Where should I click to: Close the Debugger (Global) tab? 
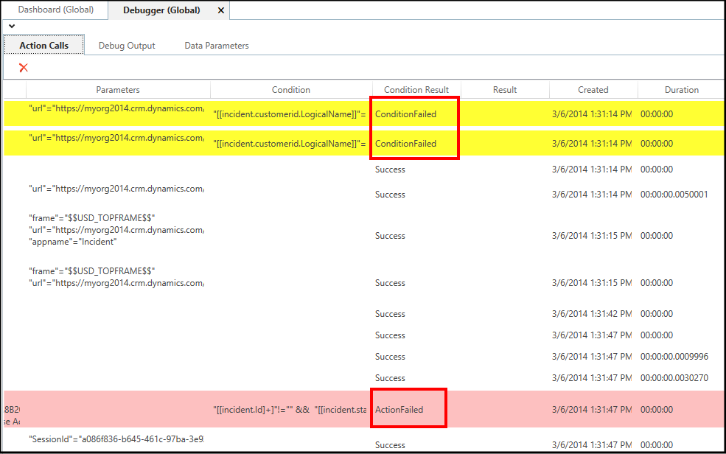[221, 10]
